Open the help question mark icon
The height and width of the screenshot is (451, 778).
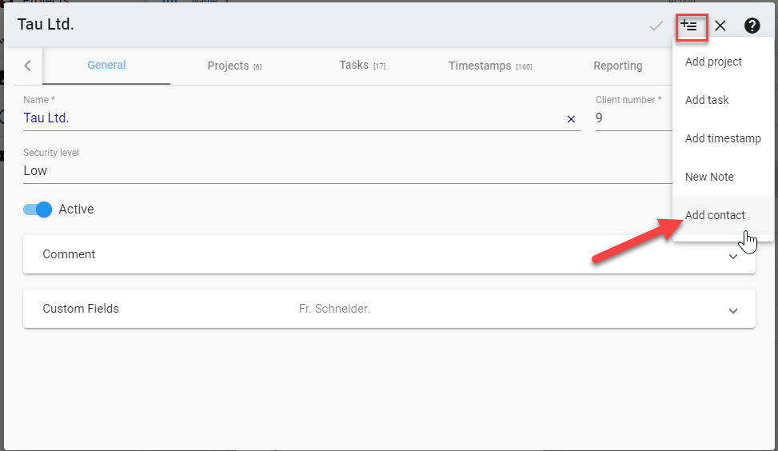point(752,26)
